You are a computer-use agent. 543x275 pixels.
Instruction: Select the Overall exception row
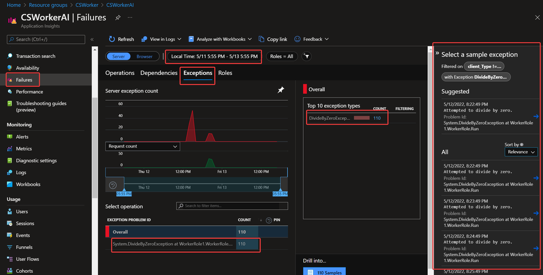[197, 232]
